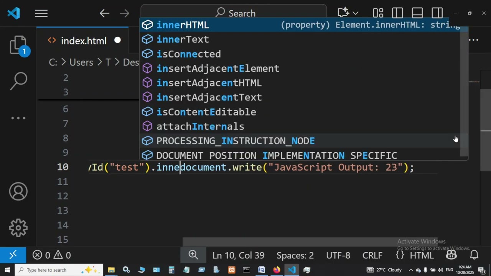Open Copilot status icon

(451, 255)
